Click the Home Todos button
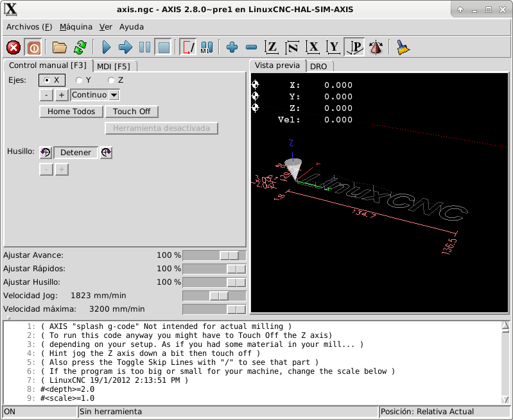 coord(71,112)
